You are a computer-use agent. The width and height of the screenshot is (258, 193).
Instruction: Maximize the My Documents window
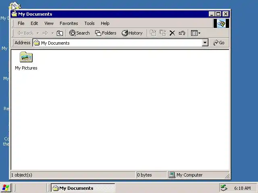coord(218,14)
